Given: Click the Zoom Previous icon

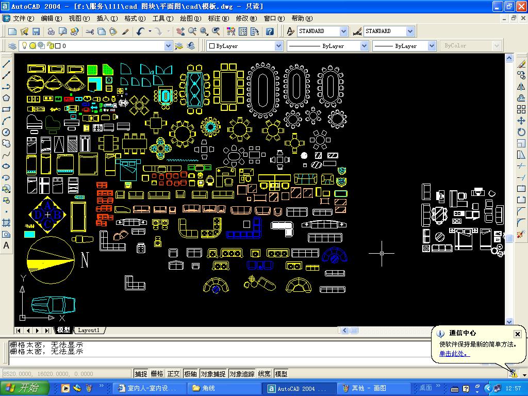Looking at the screenshot, I should tap(216, 31).
